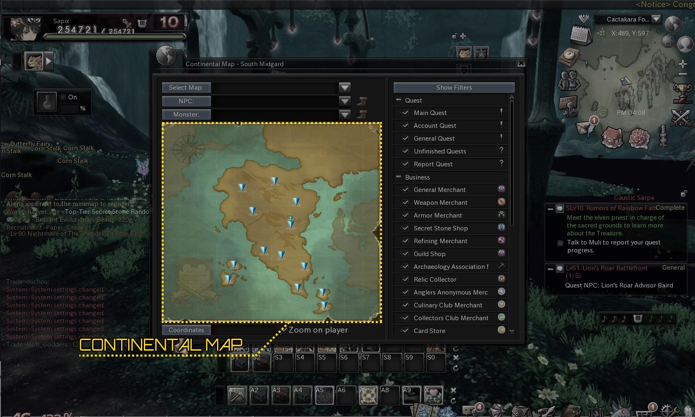Open the trophy achievements icon

coord(682,93)
